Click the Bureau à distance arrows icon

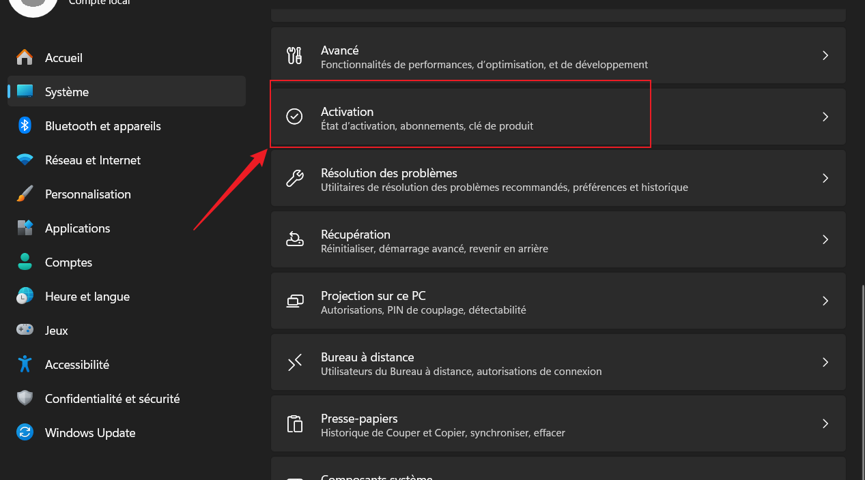[294, 363]
